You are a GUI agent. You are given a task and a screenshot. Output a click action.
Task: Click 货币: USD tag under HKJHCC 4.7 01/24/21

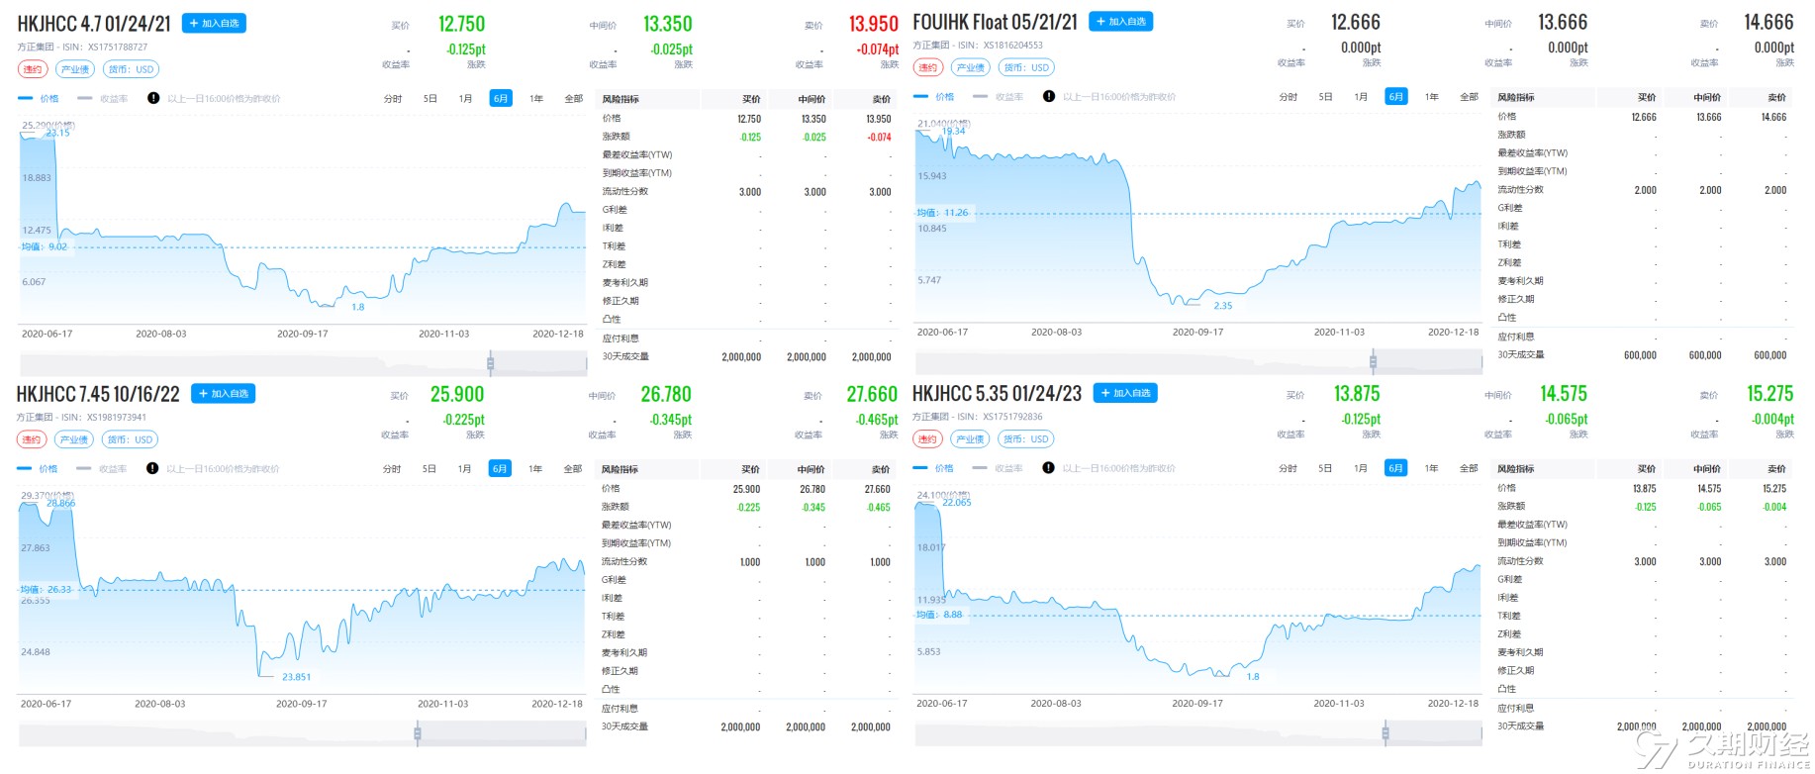(132, 69)
